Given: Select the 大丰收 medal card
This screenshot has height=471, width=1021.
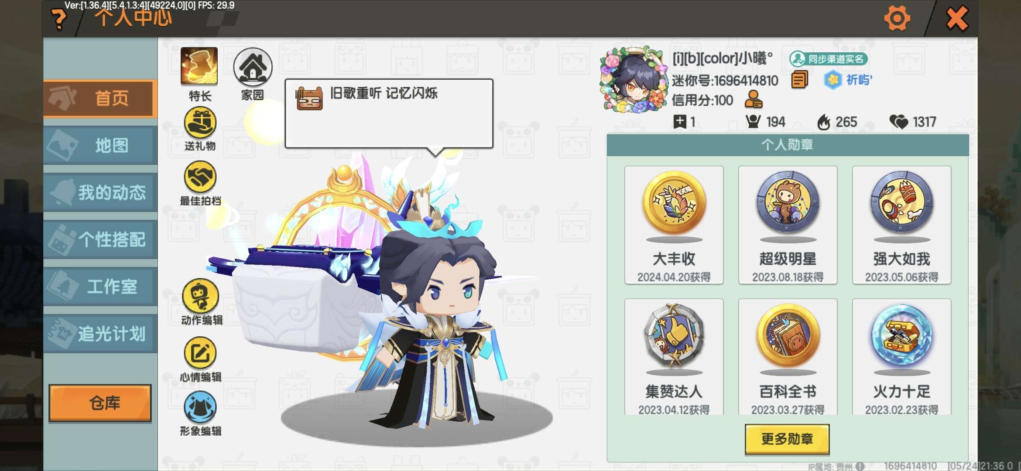Looking at the screenshot, I should [x=674, y=225].
